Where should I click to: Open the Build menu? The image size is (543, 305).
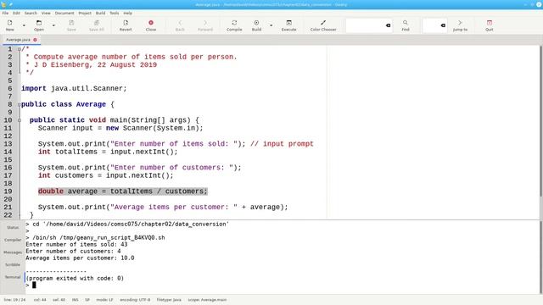point(100,14)
